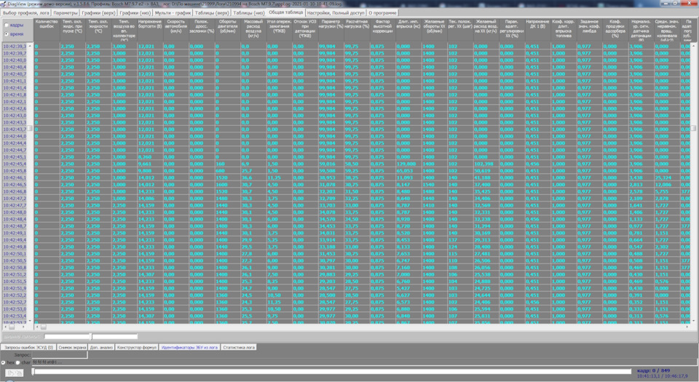Click the table's right vertical scrollbar
The image size is (699, 382).
point(694,183)
